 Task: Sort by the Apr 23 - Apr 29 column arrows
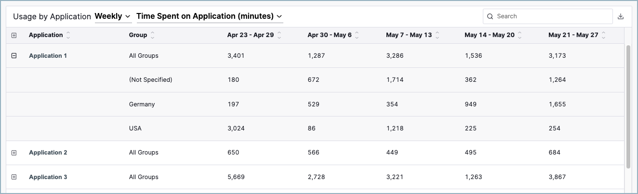[x=279, y=35]
